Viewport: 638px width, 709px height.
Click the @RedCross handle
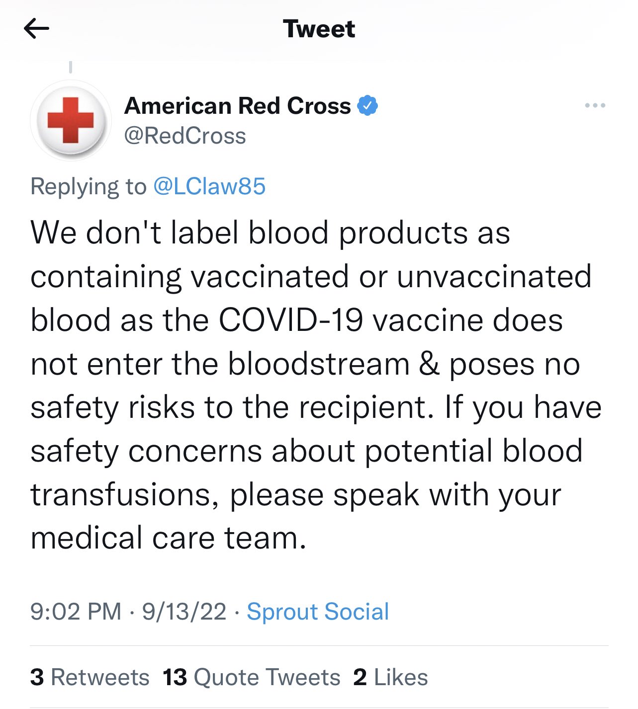[x=185, y=136]
